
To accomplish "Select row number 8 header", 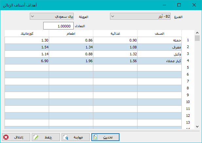I will [x=188, y=88].
